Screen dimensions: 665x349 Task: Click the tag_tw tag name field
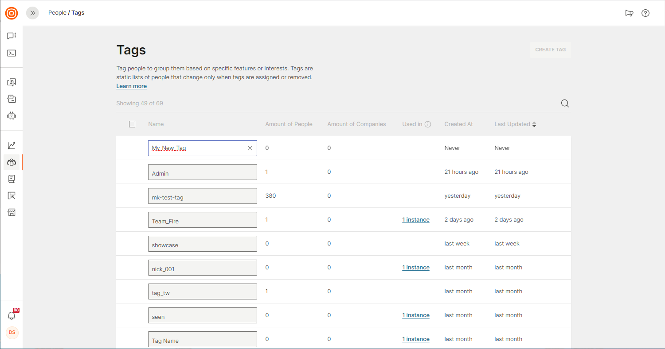[202, 291]
